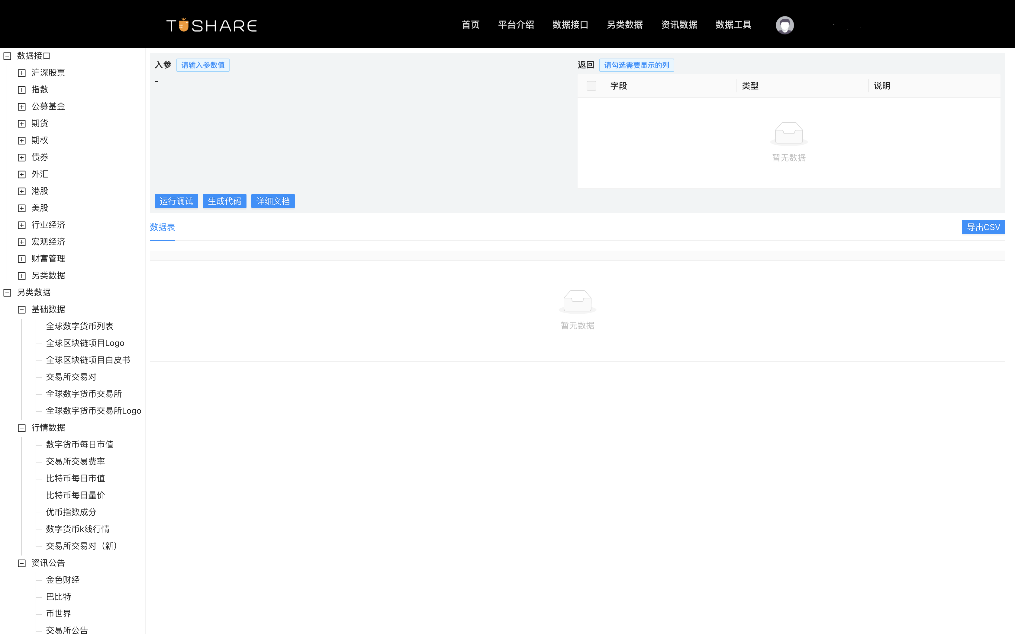Collapse the 基础数据 section
Image resolution: width=1015 pixels, height=634 pixels.
21,309
